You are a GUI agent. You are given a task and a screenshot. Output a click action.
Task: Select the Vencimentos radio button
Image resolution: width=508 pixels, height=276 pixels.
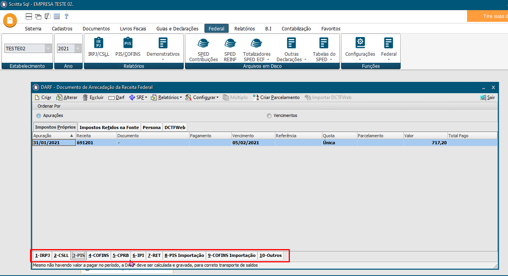point(269,116)
